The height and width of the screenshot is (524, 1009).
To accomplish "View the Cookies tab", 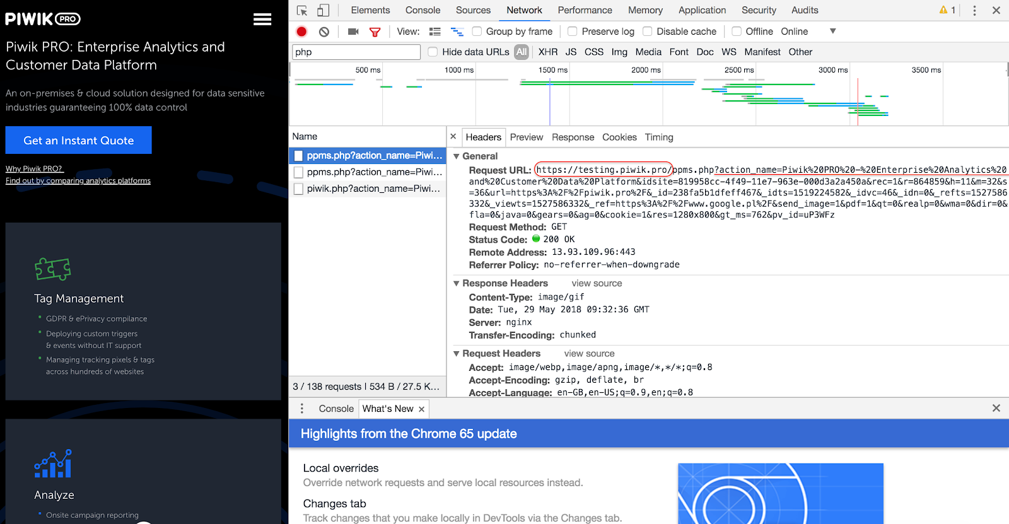I will (619, 137).
